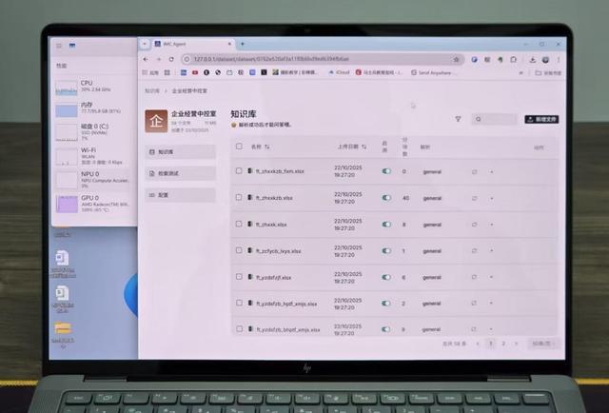Click the square action icon in ft_yzdsfzjf.xlsx row
This screenshot has height=413, width=609.
[x=474, y=277]
